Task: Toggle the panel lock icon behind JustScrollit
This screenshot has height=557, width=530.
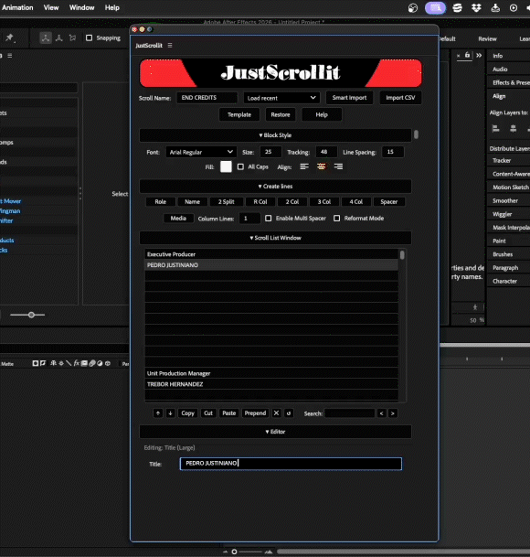Action: tap(468, 55)
